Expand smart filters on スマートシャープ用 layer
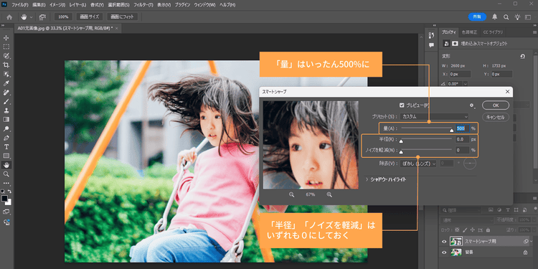This screenshot has height=269, width=538. point(532,242)
